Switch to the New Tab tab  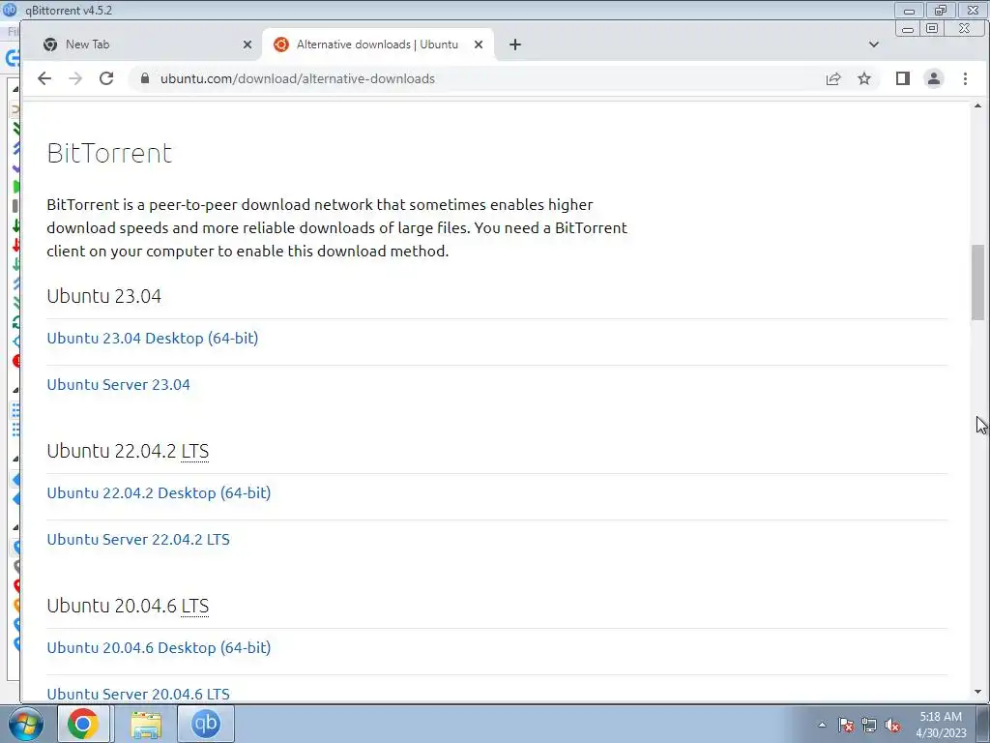(x=143, y=45)
